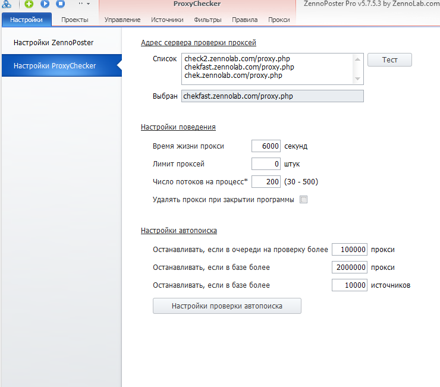The image size is (440, 387).
Task: Toggle Удалять прокси при закрытии программы checkbox
Action: point(304,200)
